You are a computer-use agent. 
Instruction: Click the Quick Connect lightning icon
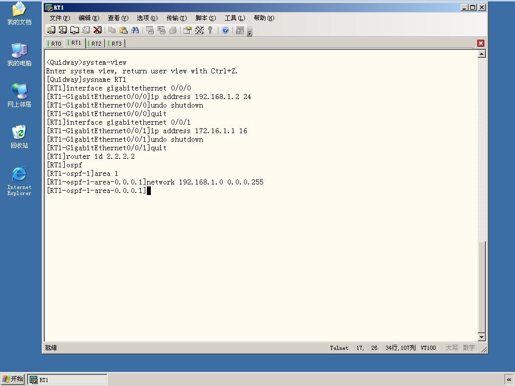[63, 30]
